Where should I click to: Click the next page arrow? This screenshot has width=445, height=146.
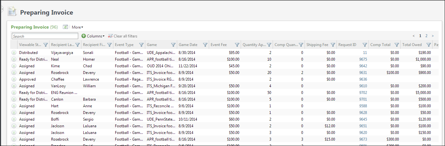coord(433,36)
